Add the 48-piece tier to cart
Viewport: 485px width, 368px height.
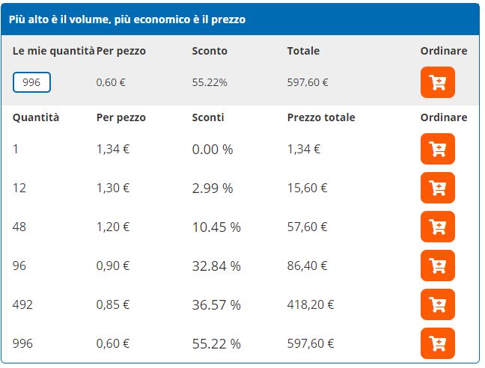tap(438, 227)
